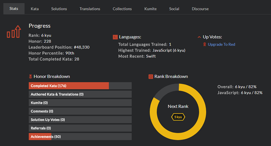
Task: View the Social tab
Action: 174,9
